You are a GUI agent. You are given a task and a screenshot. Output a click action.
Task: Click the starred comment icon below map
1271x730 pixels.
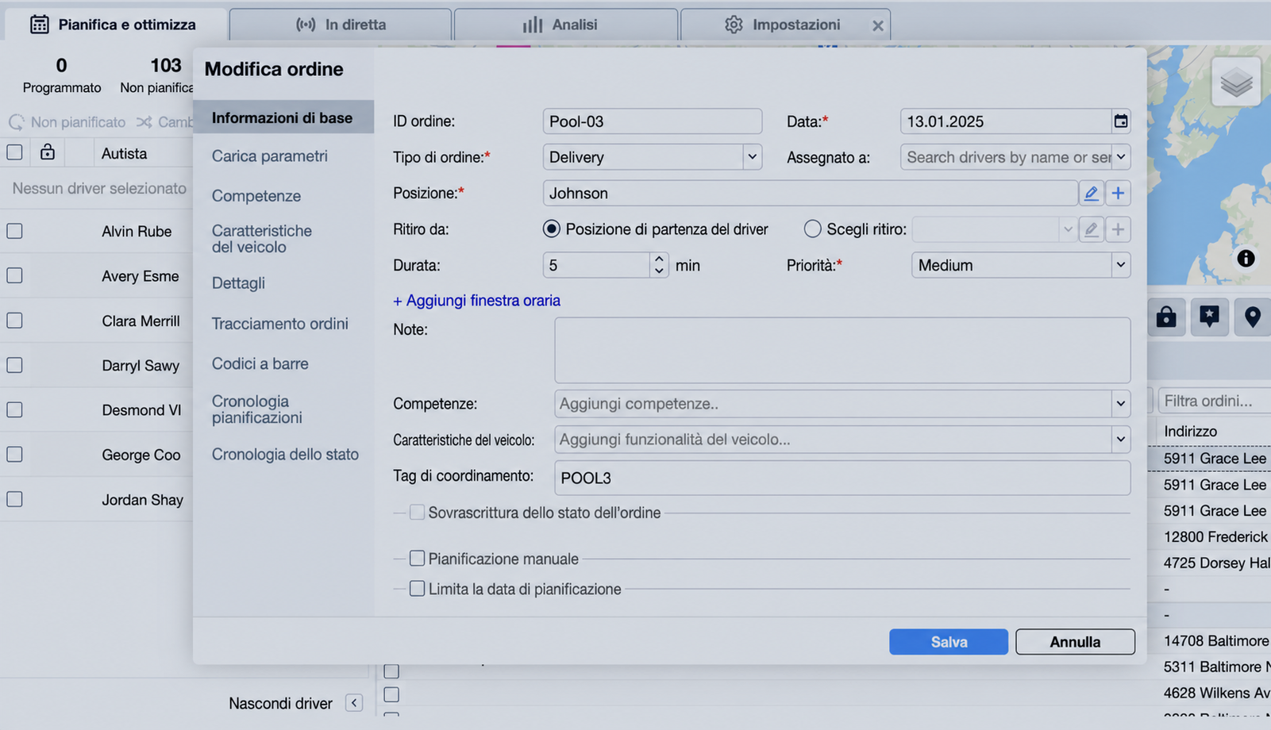(1209, 317)
